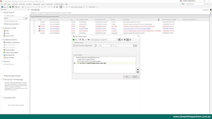The image size is (212, 119).
Task: Click the pin icon on the Task Pane header
Action: click(28, 10)
